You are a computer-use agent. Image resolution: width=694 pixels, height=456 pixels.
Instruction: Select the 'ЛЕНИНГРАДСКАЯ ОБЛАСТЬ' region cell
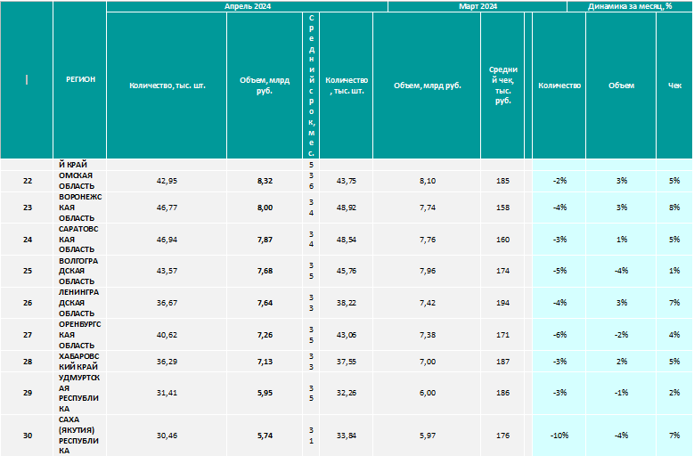[79, 303]
